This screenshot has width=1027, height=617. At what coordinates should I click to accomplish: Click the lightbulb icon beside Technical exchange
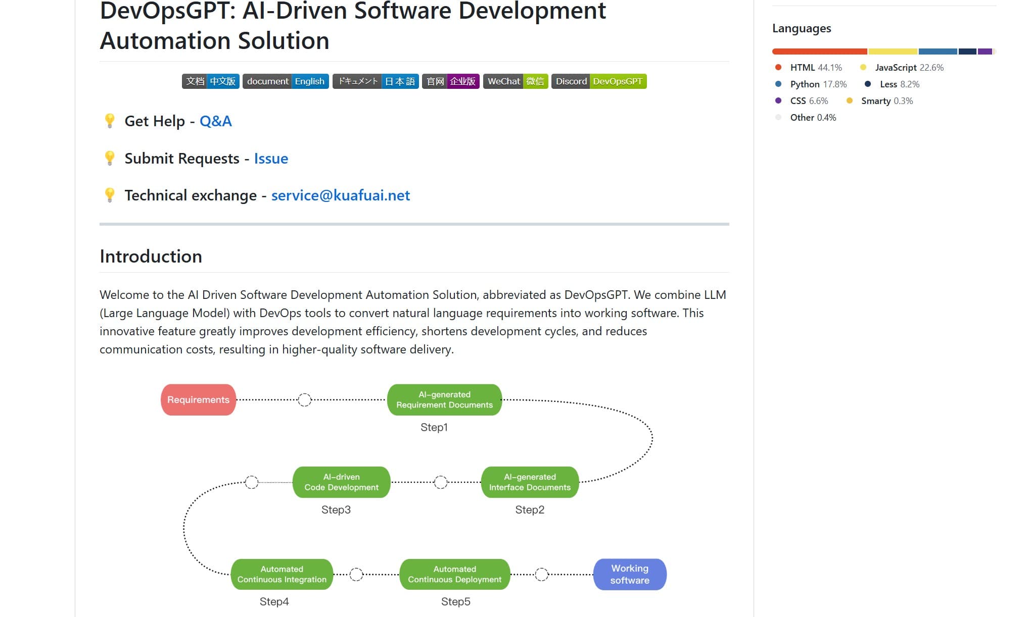(110, 195)
